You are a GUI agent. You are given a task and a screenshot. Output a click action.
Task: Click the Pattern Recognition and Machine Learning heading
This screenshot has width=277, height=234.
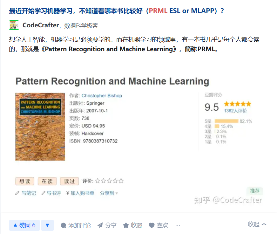point(112,81)
